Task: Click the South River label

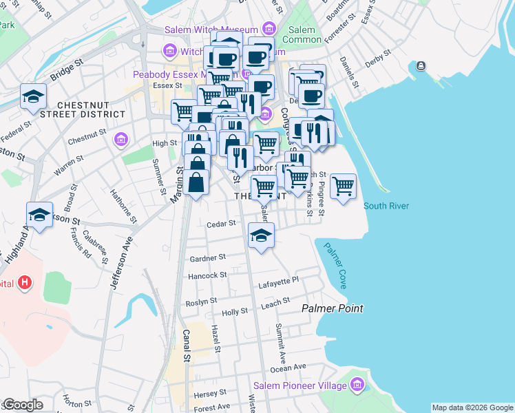Action: point(386,206)
